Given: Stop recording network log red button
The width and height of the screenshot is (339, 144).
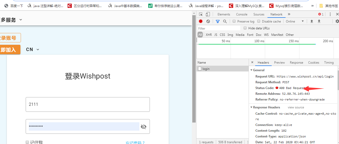Looking at the screenshot, I should point(201,21).
